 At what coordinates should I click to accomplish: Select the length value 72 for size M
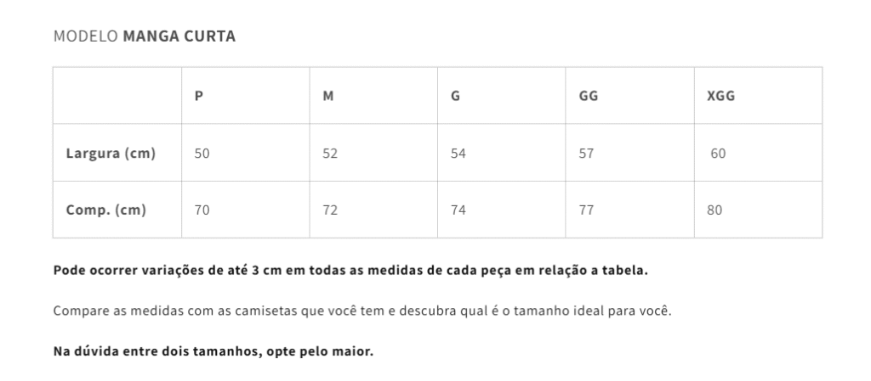click(x=330, y=210)
